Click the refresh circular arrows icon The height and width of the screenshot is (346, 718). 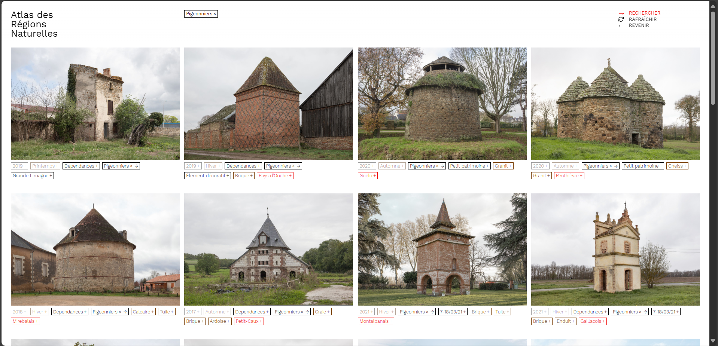click(x=621, y=19)
